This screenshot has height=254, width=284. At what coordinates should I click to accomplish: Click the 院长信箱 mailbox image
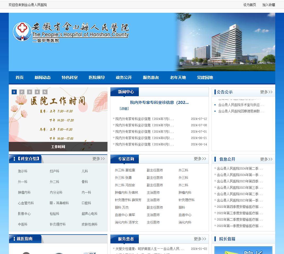tap(243, 250)
